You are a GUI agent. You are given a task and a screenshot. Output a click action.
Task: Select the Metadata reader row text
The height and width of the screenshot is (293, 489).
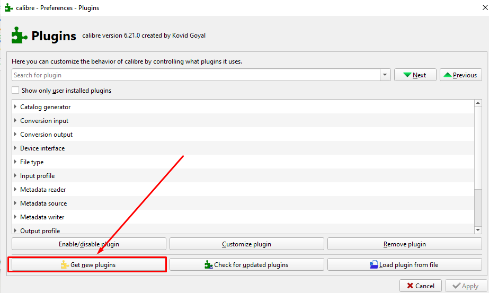[x=43, y=189]
